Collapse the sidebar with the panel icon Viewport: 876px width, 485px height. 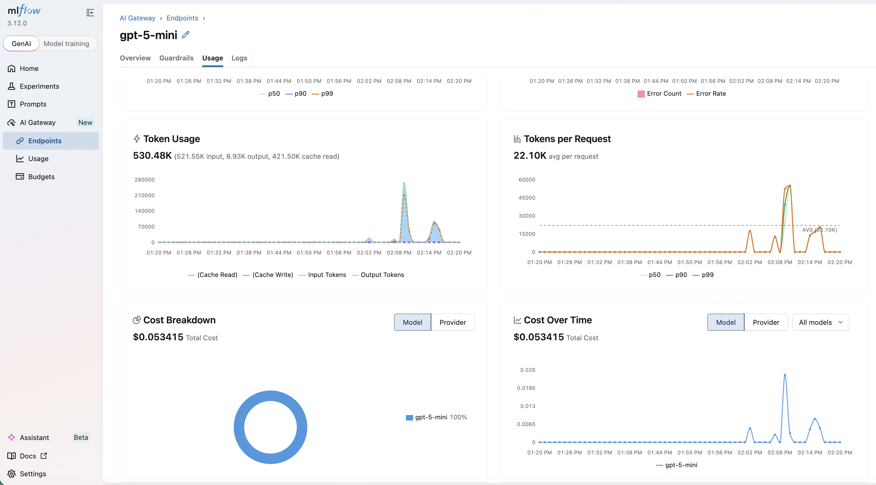coord(90,13)
